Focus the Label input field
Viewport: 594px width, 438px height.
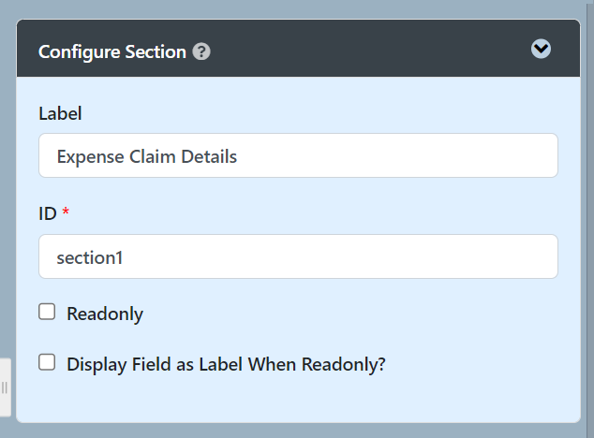[x=298, y=156]
